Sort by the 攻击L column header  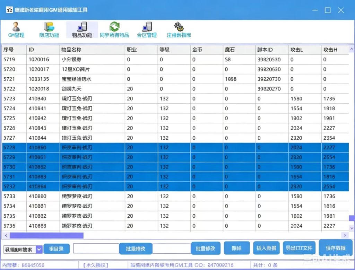click(305, 50)
